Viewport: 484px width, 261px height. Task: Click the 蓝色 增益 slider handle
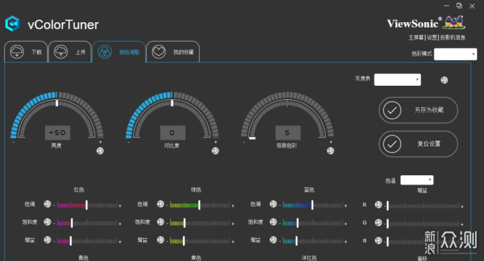pos(296,241)
